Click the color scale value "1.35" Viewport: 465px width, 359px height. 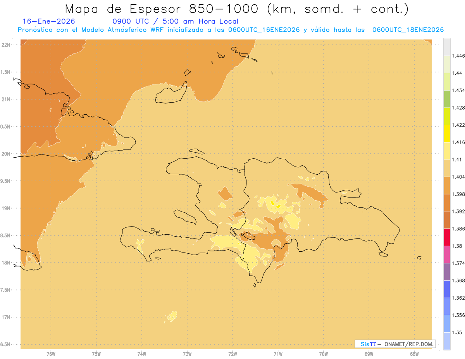tap(457, 332)
